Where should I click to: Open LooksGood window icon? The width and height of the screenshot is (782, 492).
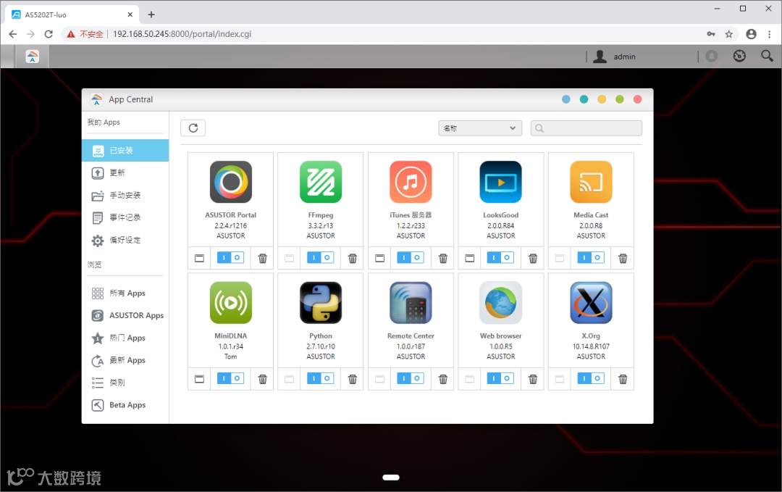coord(470,258)
